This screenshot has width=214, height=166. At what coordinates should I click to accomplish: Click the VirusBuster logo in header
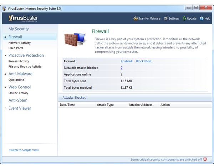tap(23, 18)
